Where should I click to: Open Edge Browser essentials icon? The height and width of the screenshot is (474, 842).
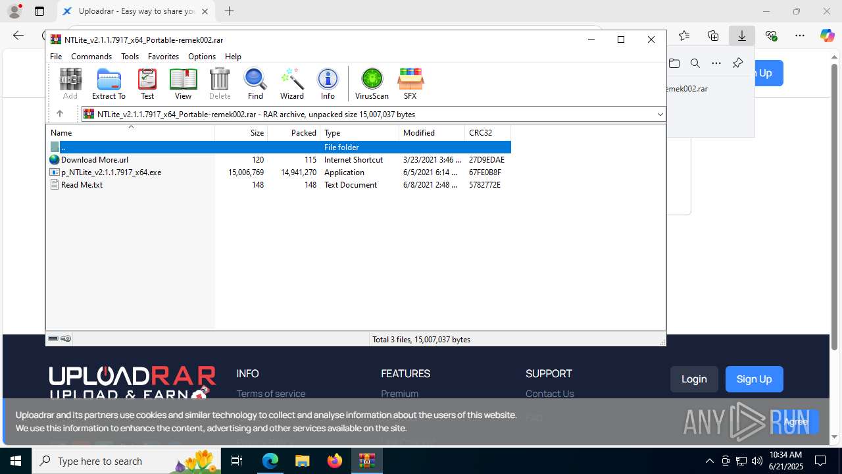click(771, 36)
